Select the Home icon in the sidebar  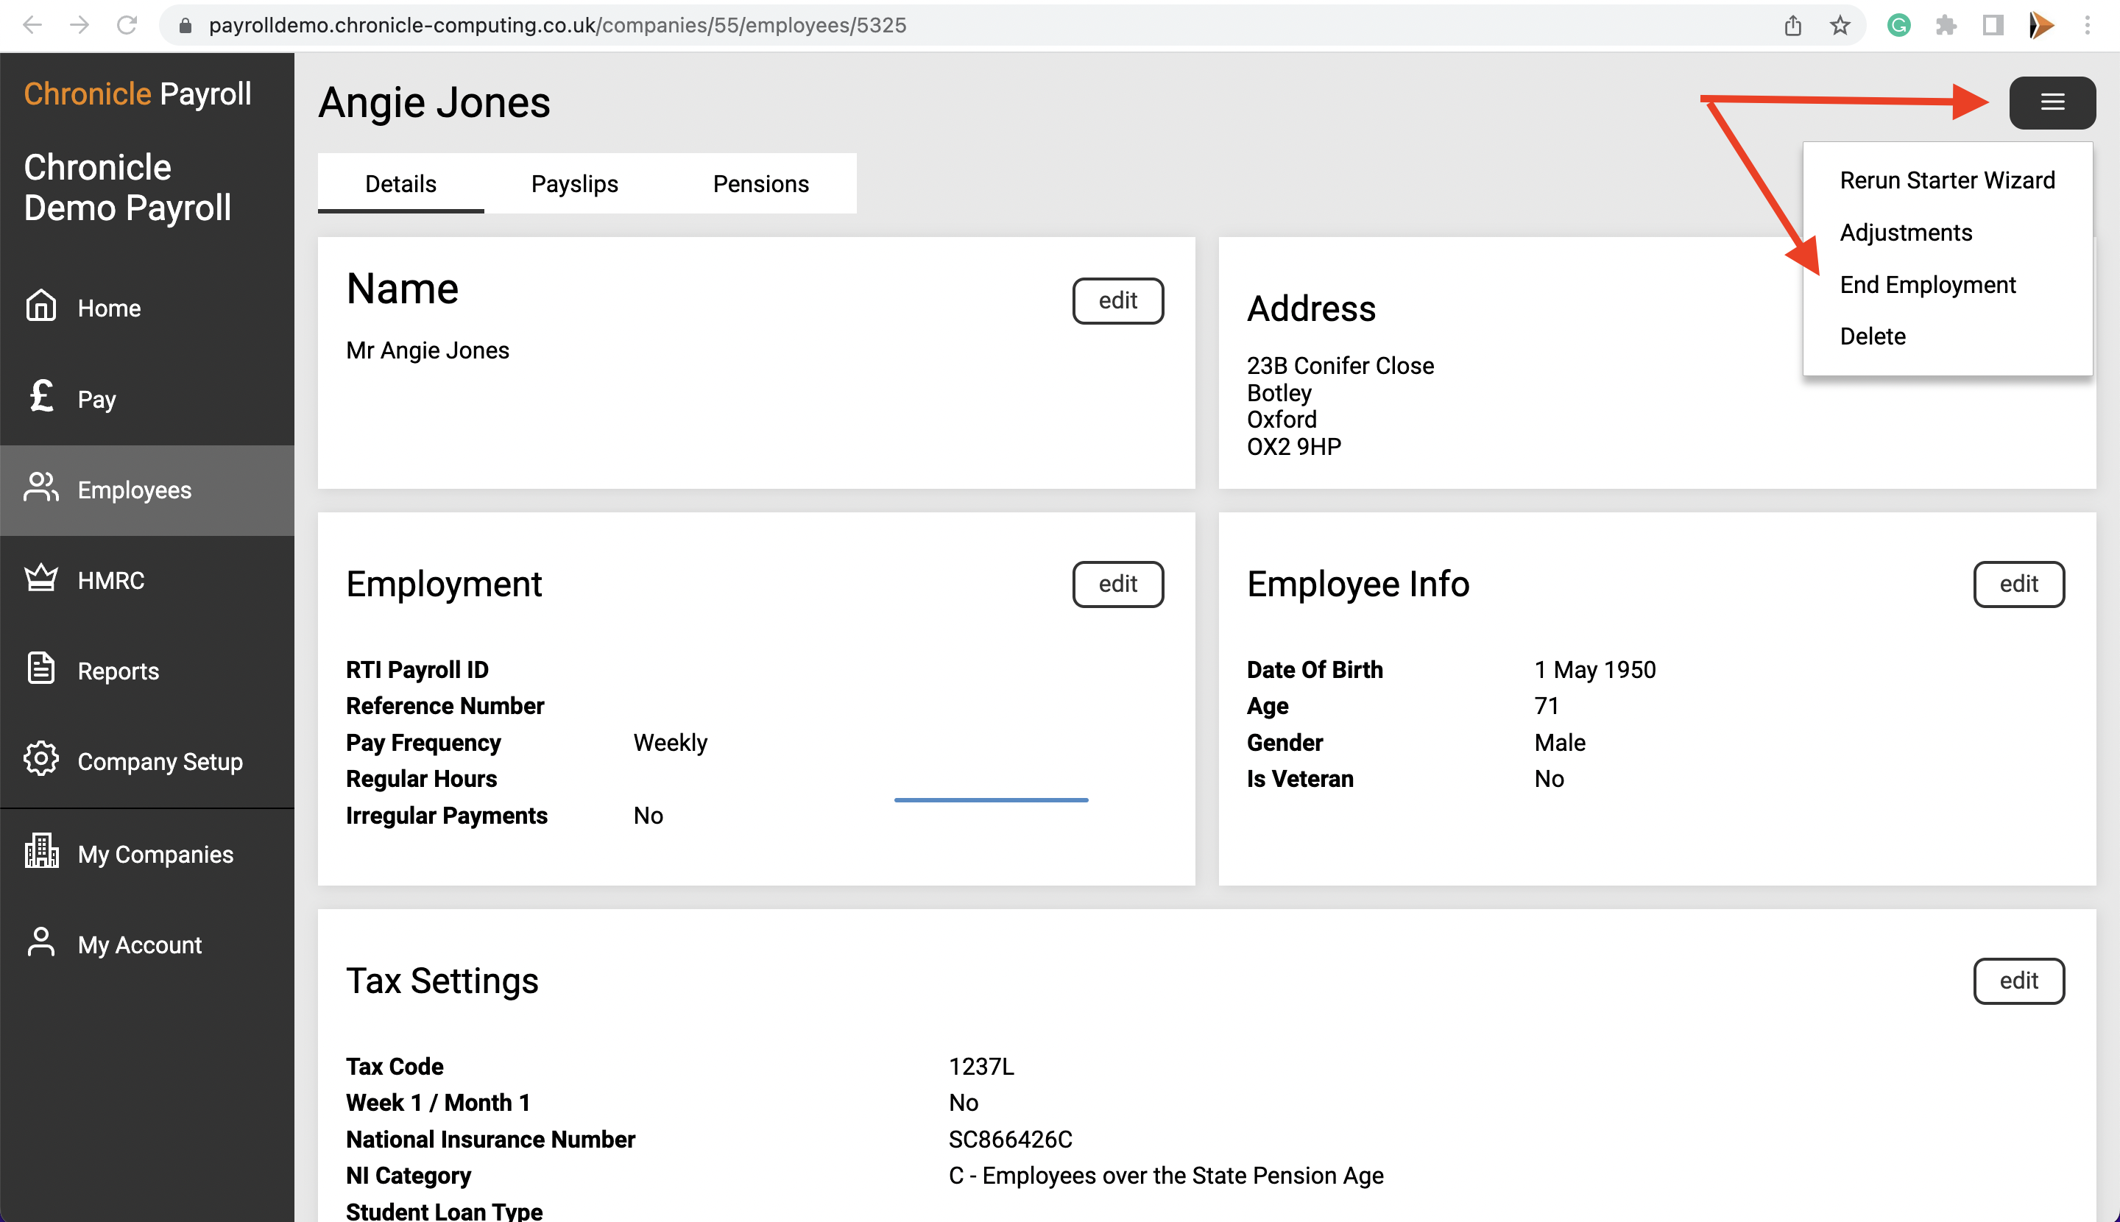[41, 306]
